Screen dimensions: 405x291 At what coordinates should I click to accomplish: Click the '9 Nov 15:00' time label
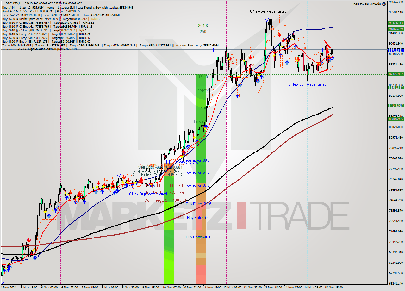point(150,288)
